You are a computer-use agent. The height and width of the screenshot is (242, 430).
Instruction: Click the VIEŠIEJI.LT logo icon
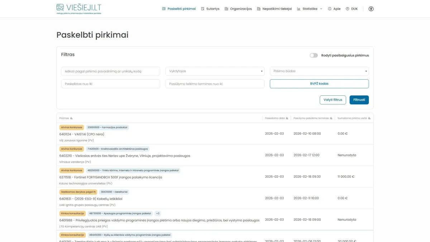[60, 7]
